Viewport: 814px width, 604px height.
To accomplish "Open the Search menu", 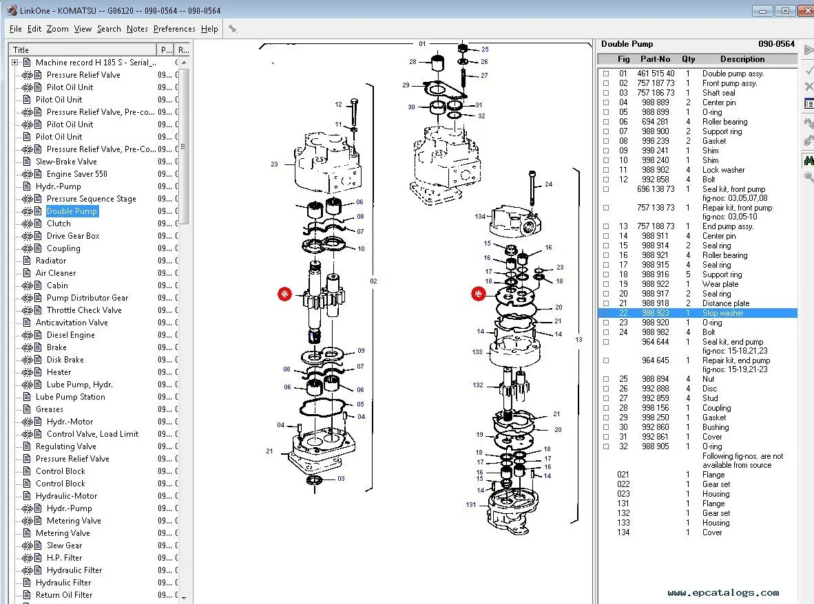I will [109, 29].
